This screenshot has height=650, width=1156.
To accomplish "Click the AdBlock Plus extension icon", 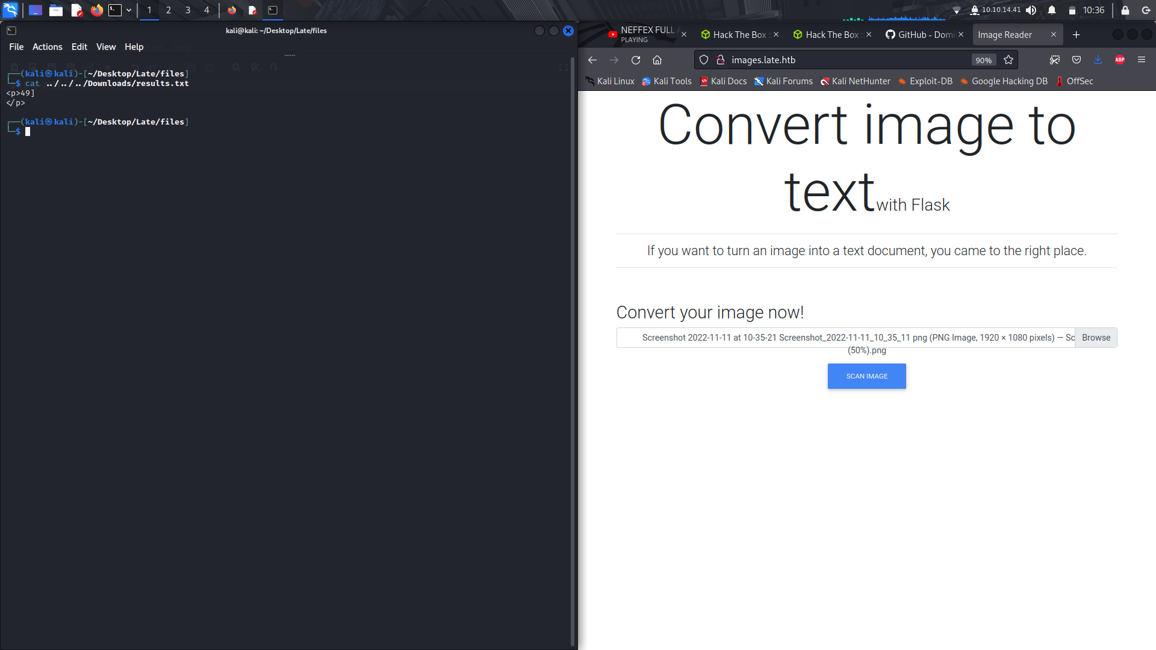I will click(1120, 60).
